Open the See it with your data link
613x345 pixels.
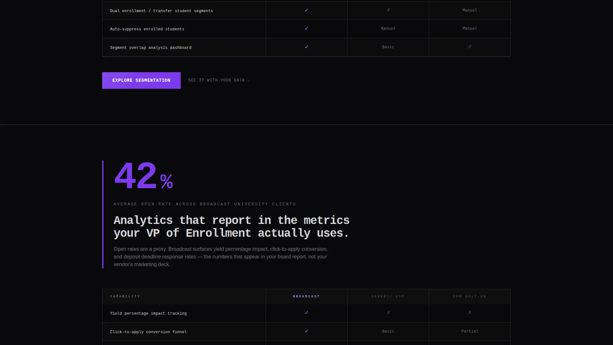[x=219, y=80]
